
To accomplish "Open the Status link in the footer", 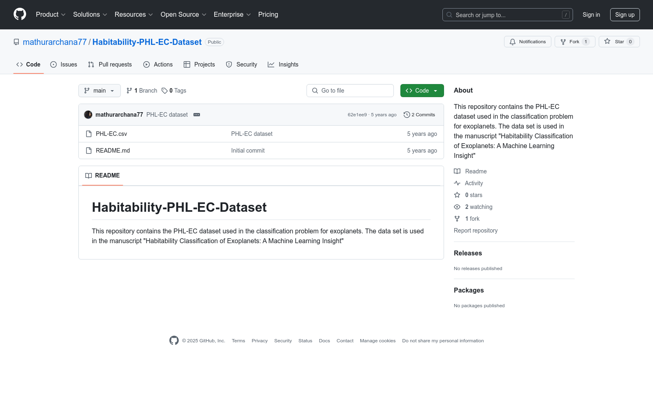I will [305, 341].
